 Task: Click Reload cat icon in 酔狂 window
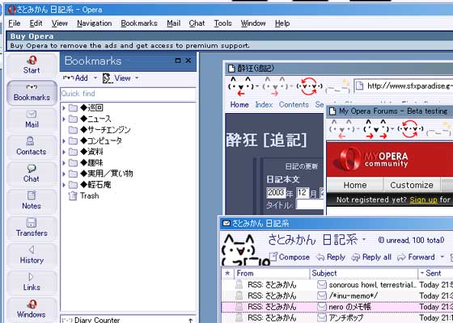coord(309,86)
